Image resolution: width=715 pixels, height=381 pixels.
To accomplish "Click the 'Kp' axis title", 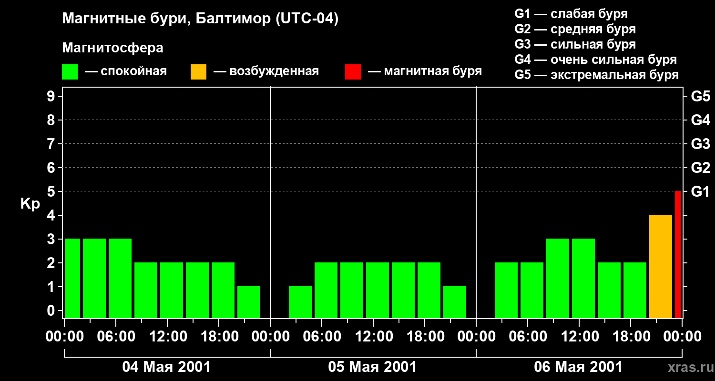I will tap(30, 204).
